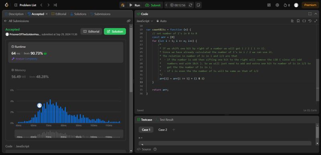Select Case 1
Screen dimensions: 321x155
(x=146, y=130)
